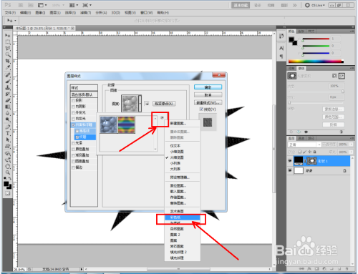Click the red slider in Color panel
Viewport: 358px width, 274px height.
pos(316,39)
